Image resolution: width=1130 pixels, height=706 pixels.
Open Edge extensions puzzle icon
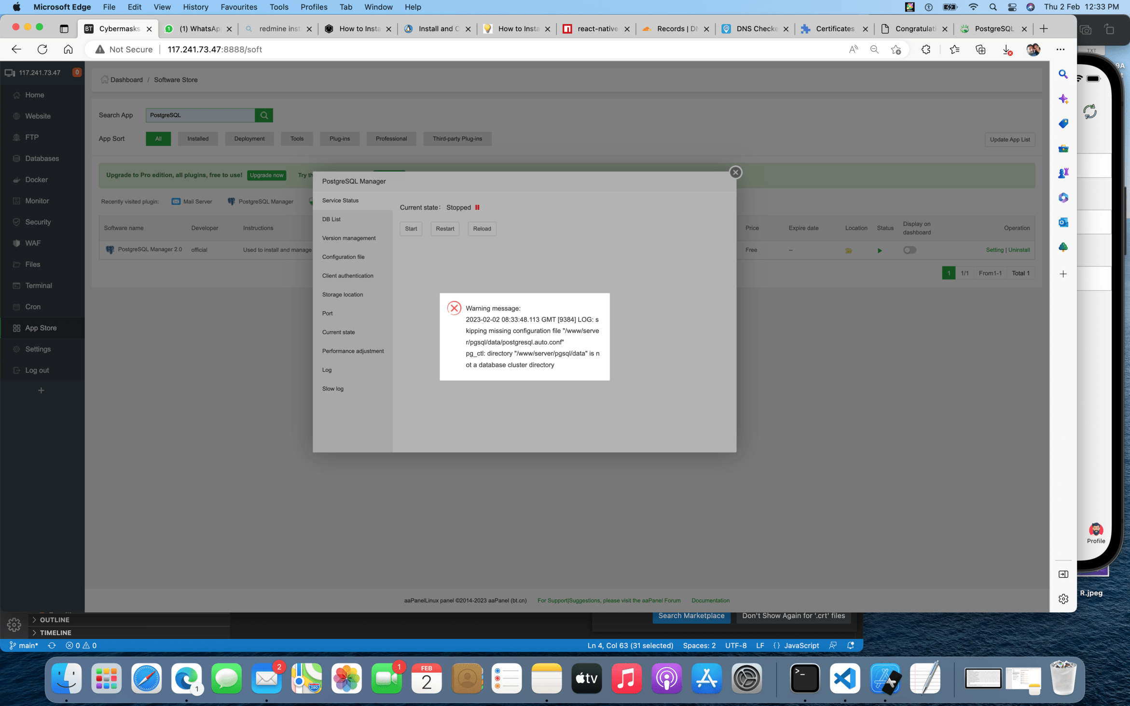click(925, 49)
